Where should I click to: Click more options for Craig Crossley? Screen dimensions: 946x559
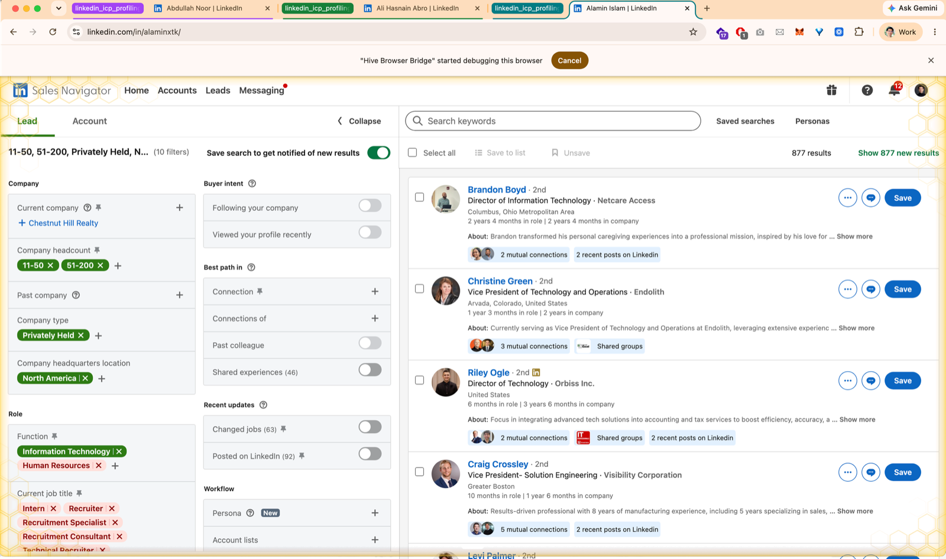[847, 473]
